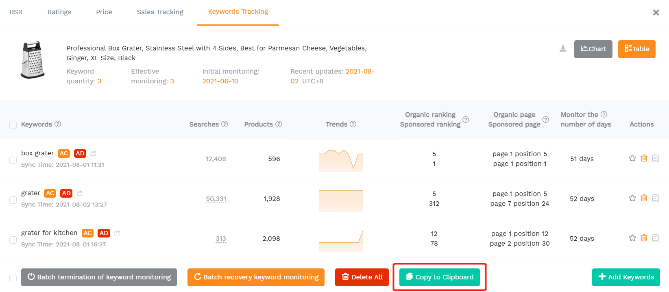The height and width of the screenshot is (292, 669).
Task: Open the note icon for grater for kitchen
Action: (656, 238)
